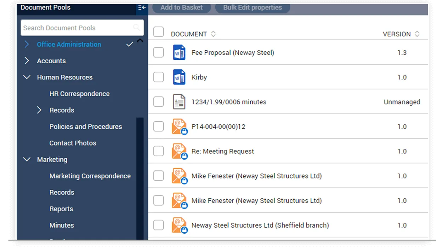
Task: Open the Fee Proposal (Neway Steel) document
Action: pyautogui.click(x=233, y=53)
